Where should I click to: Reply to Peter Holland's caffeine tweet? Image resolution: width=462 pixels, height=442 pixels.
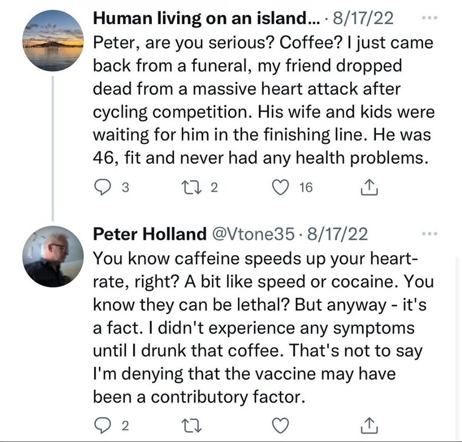point(102,425)
